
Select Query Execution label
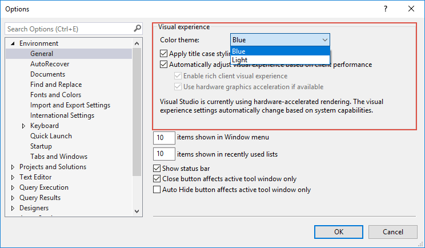[x=44, y=187]
